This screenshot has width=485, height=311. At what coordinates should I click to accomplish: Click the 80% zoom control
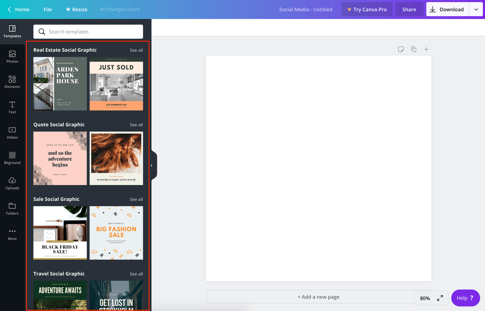coord(424,298)
